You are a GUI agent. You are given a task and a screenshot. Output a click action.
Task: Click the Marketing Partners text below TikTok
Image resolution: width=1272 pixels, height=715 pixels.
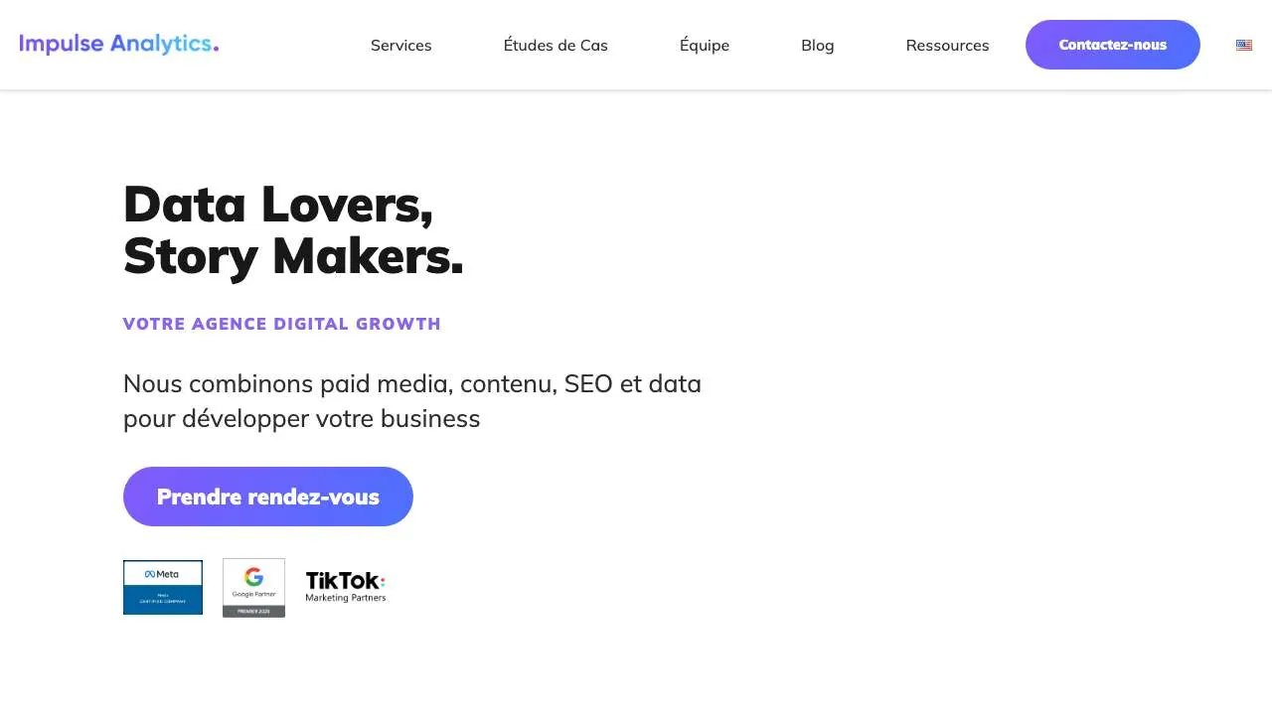[346, 598]
